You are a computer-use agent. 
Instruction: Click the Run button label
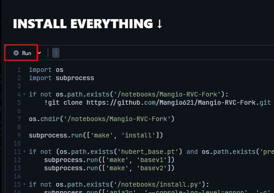[x=27, y=53]
